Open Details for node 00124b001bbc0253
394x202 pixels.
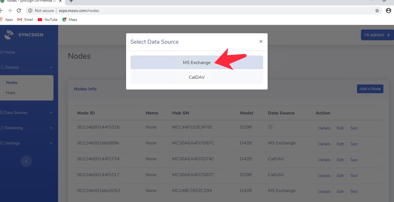click(324, 192)
